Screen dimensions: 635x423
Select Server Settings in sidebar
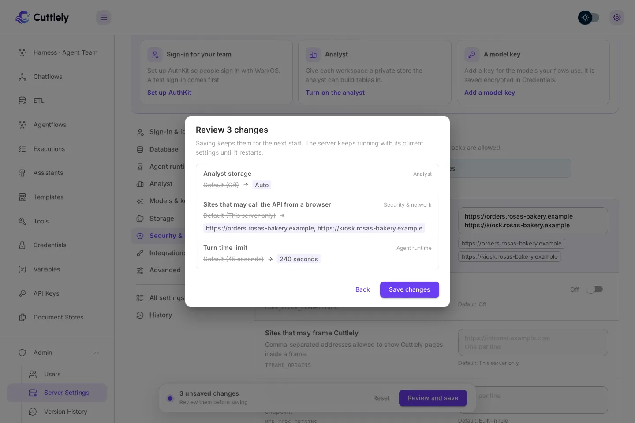click(x=57, y=393)
